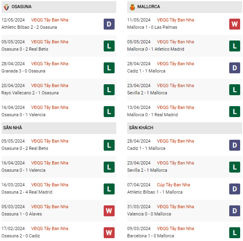Click the W badge for Osasuna 1 - 0 Alaves
The width and height of the screenshot is (243, 241).
tap(109, 211)
